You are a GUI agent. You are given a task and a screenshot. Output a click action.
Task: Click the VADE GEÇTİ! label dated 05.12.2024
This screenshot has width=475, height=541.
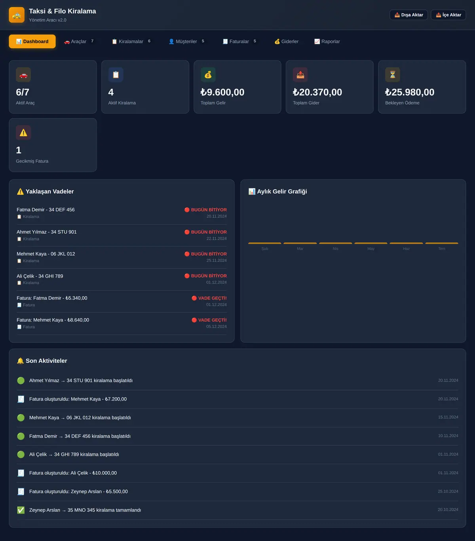[209, 320]
